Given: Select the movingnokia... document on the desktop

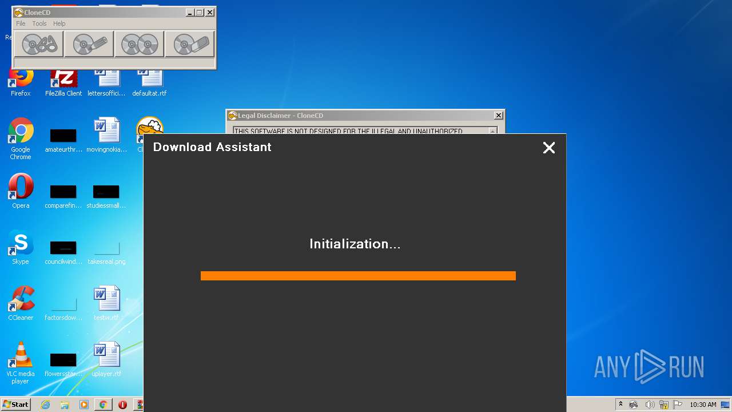Looking at the screenshot, I should click(106, 136).
